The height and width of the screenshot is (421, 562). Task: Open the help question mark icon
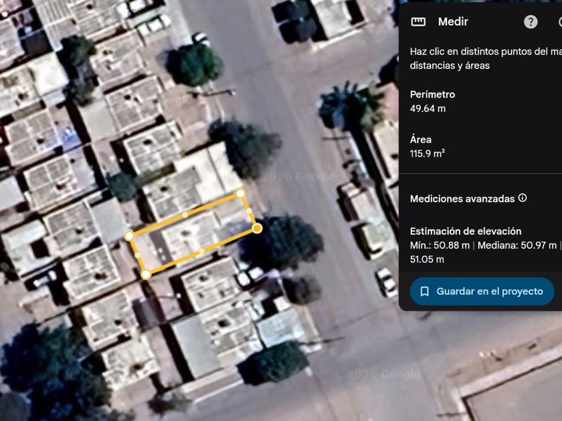point(531,22)
